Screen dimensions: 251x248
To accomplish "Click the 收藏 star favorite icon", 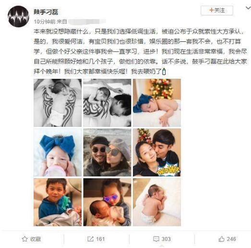I will pyautogui.click(x=24, y=239).
